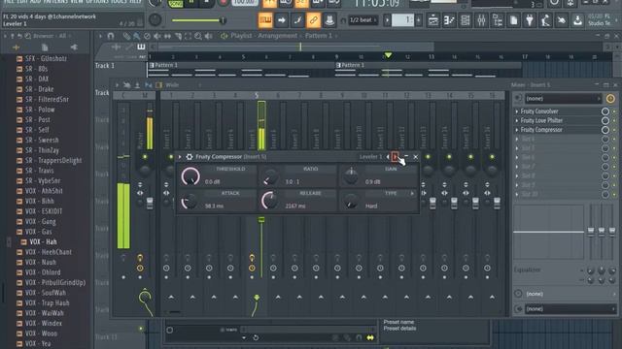
Task: Select the playlist select tool
Action: [188, 37]
